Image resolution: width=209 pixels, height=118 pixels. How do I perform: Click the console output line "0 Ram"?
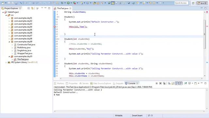click(56, 95)
